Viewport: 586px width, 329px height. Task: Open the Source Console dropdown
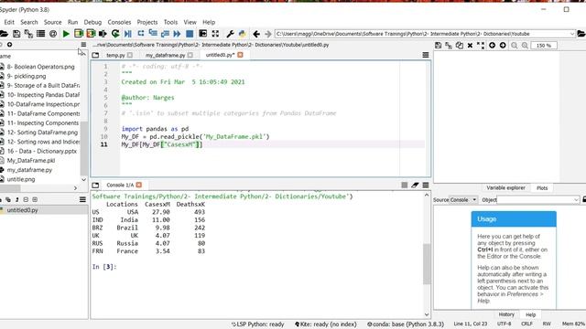coord(463,200)
